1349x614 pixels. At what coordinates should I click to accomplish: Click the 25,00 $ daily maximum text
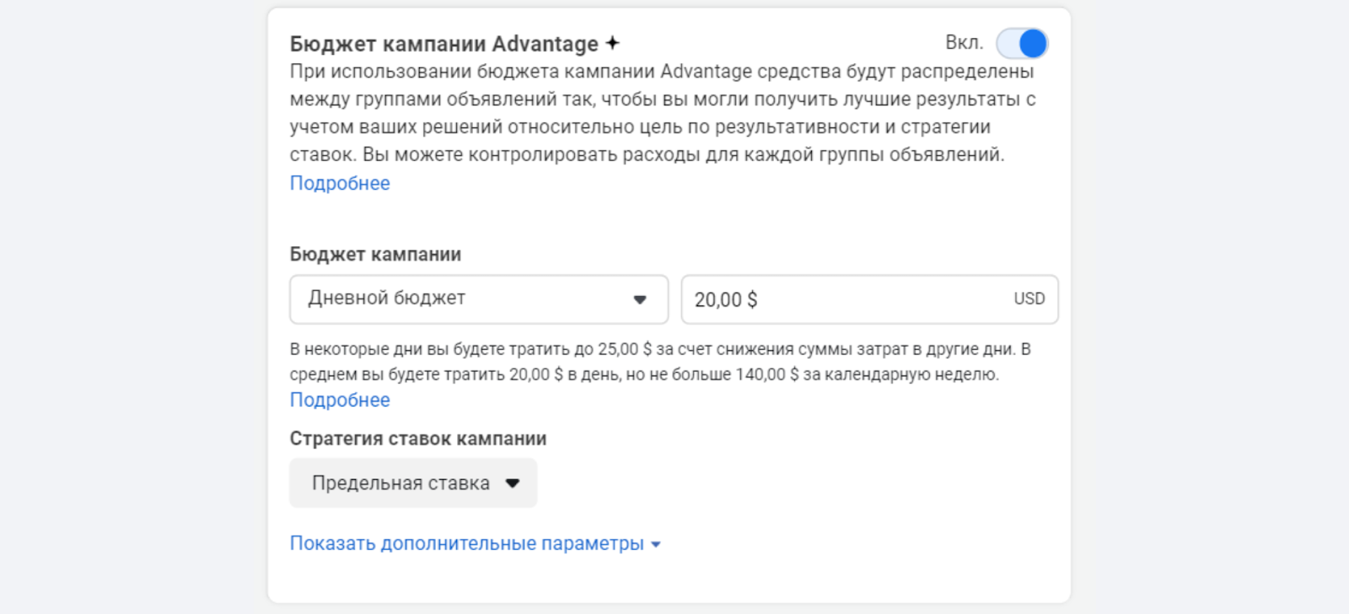click(x=624, y=349)
